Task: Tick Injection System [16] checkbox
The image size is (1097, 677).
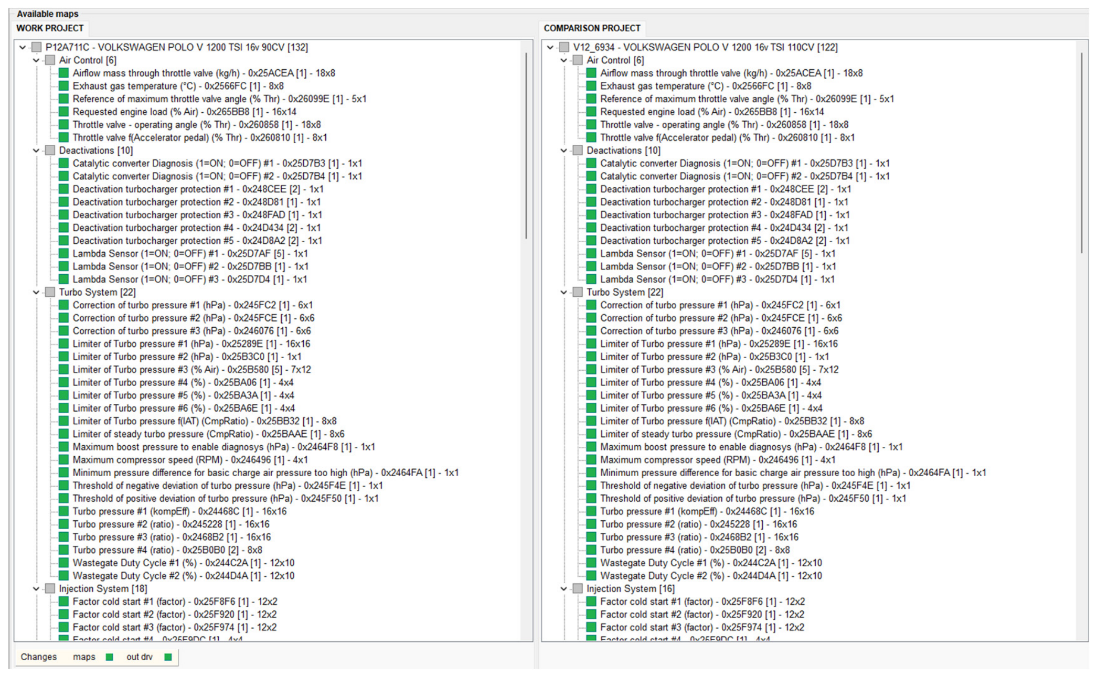Action: click(578, 589)
